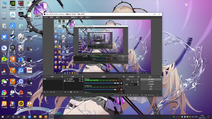Select the scene entry in the Scenes list
The width and height of the screenshot is (212, 119).
tap(53, 79)
